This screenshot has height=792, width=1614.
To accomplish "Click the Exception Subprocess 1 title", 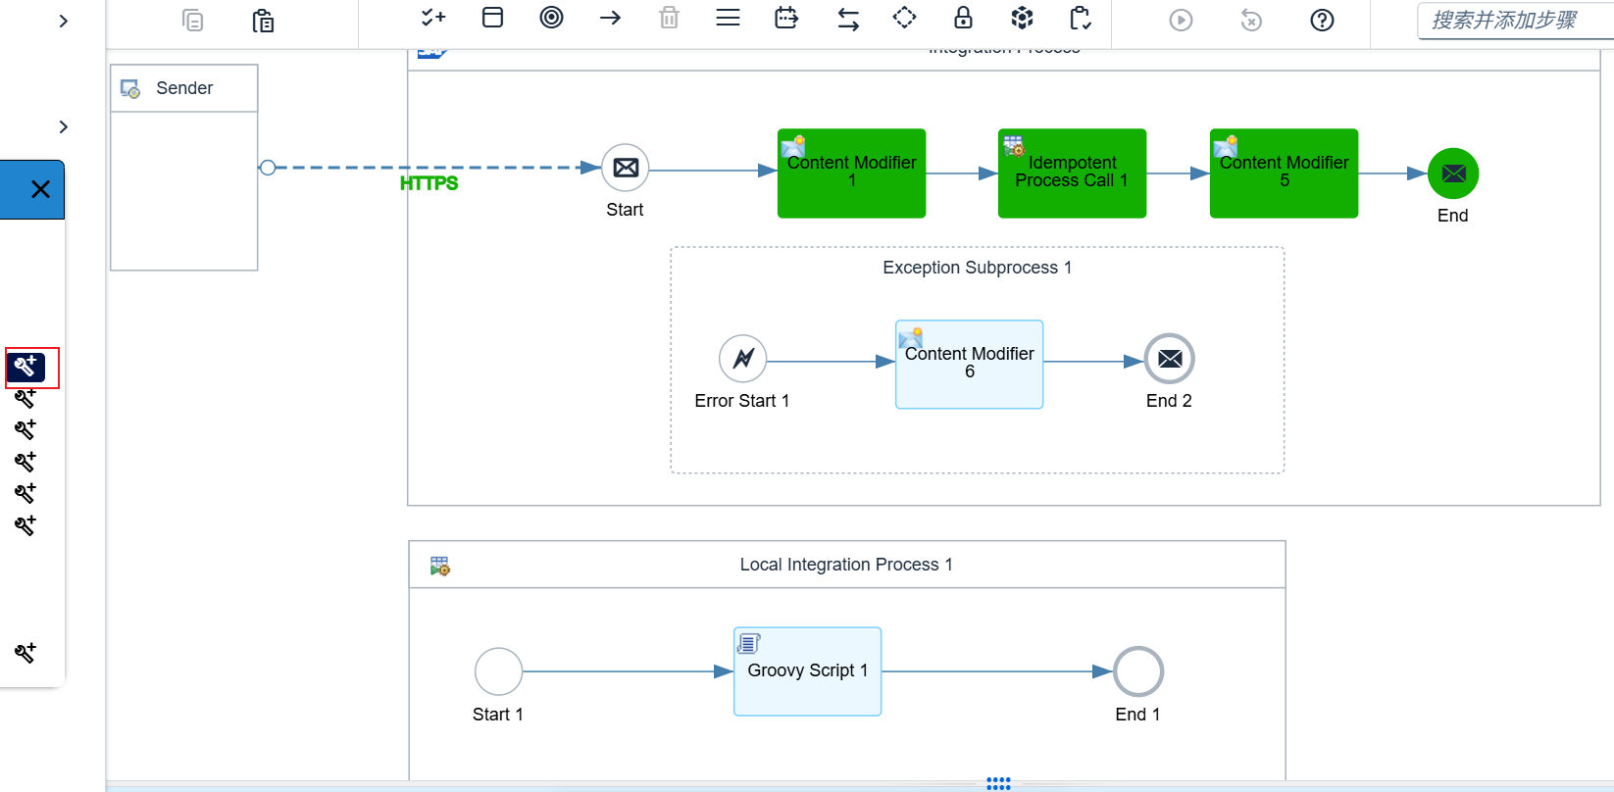I will pos(978,268).
